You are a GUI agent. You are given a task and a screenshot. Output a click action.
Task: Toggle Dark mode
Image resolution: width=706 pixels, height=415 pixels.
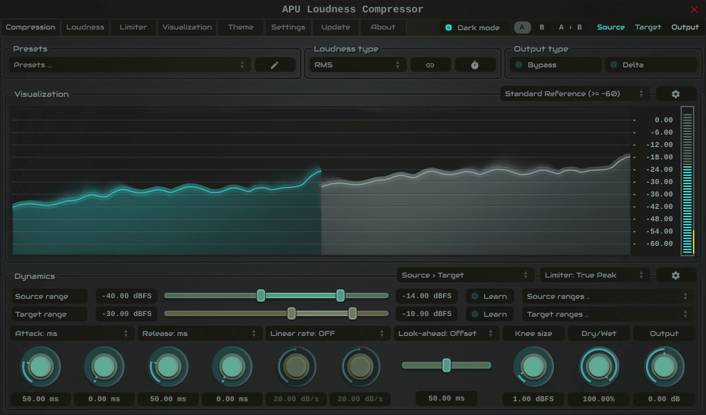point(473,27)
